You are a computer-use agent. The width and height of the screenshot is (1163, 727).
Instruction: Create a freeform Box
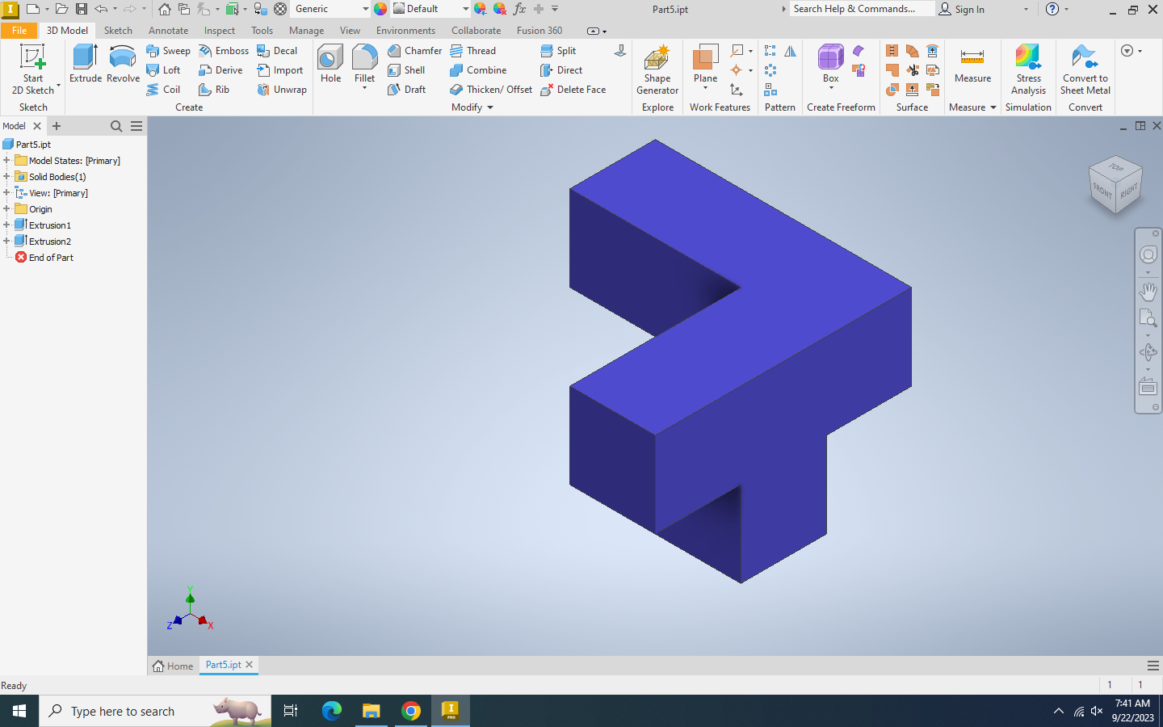pyautogui.click(x=830, y=63)
